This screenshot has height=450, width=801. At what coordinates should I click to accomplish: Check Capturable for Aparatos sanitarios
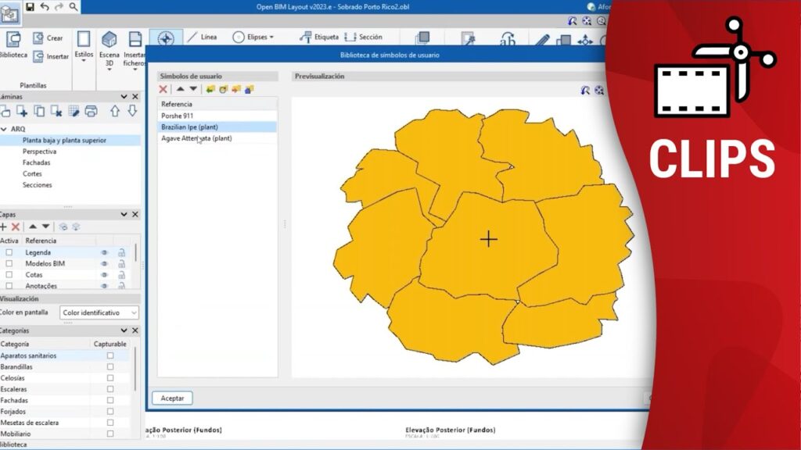(110, 355)
